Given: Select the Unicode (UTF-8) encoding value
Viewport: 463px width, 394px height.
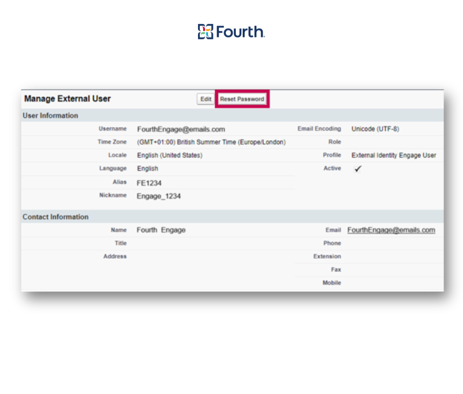Looking at the screenshot, I should (375, 129).
